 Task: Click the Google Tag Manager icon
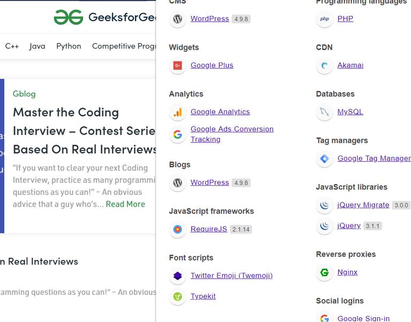tap(324, 159)
